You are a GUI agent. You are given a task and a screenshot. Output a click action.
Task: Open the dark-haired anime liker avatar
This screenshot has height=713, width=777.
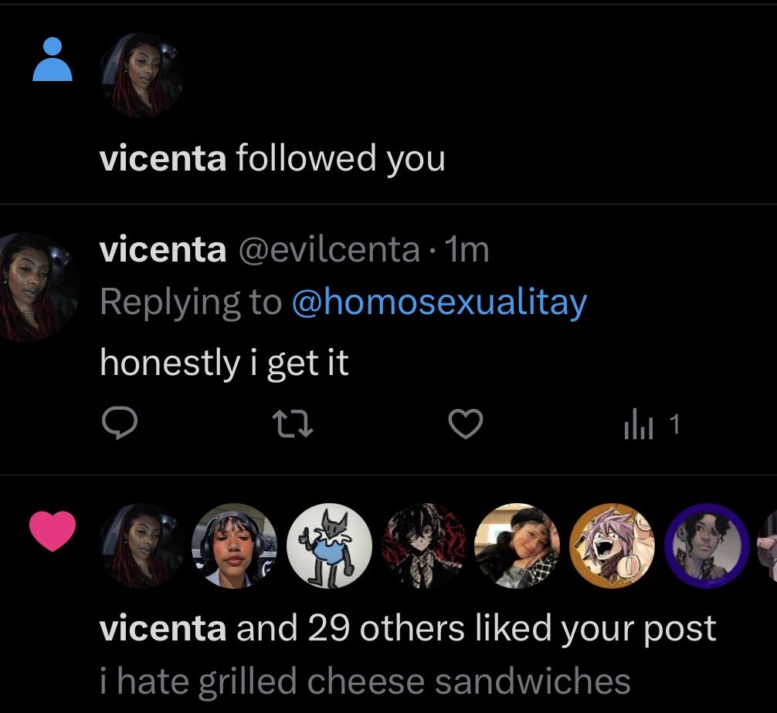tap(424, 546)
